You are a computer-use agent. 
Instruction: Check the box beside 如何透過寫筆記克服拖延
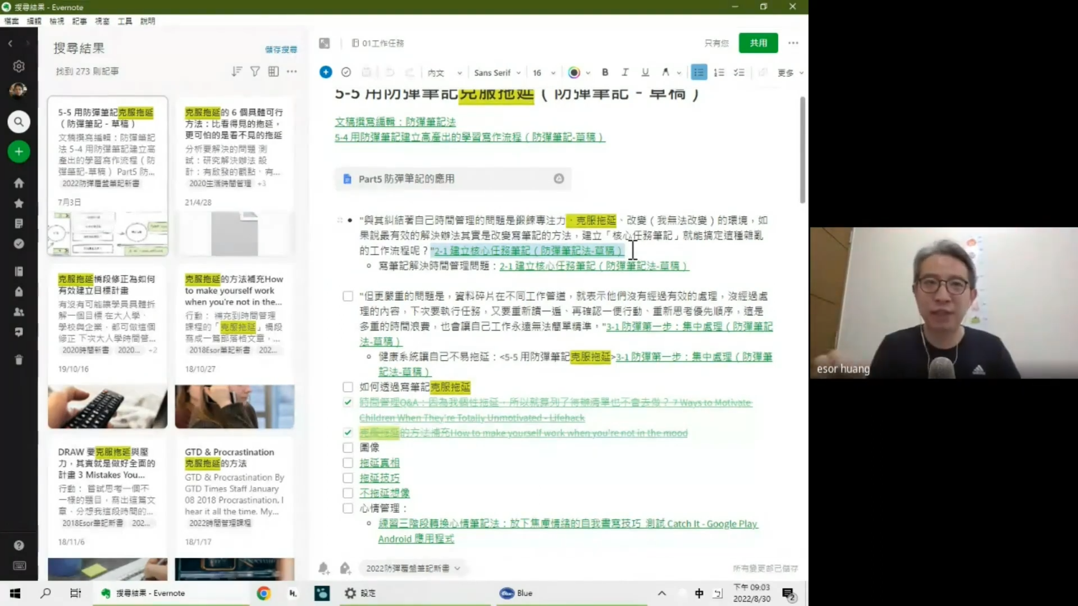348,387
